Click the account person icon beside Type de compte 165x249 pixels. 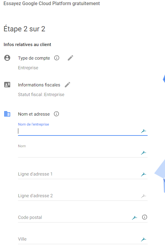click(7, 58)
